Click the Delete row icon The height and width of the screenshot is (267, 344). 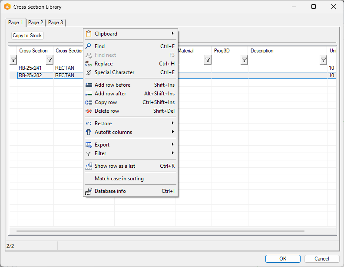(89, 111)
